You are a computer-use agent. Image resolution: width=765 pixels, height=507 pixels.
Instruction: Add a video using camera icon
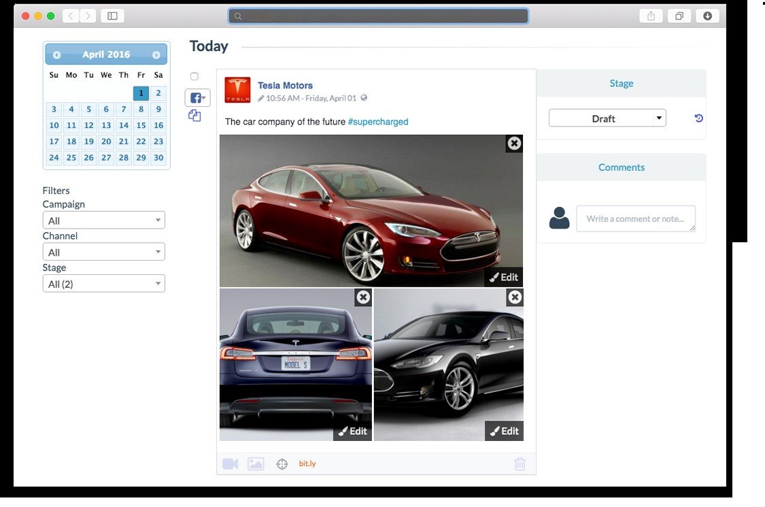[x=231, y=463]
